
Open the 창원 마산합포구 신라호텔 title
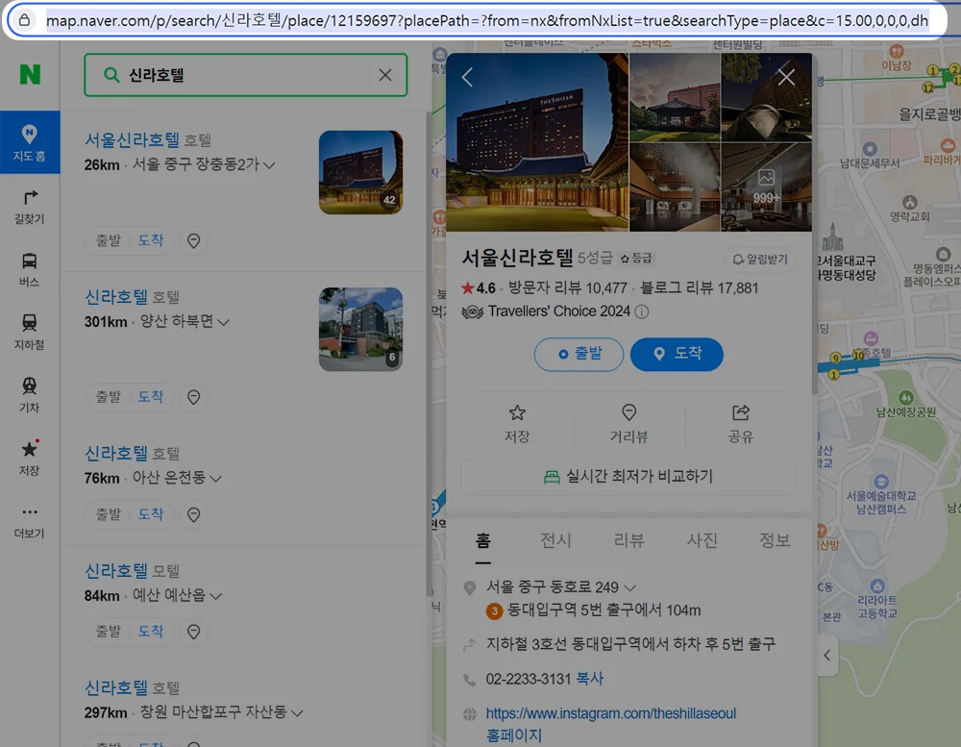coord(116,688)
